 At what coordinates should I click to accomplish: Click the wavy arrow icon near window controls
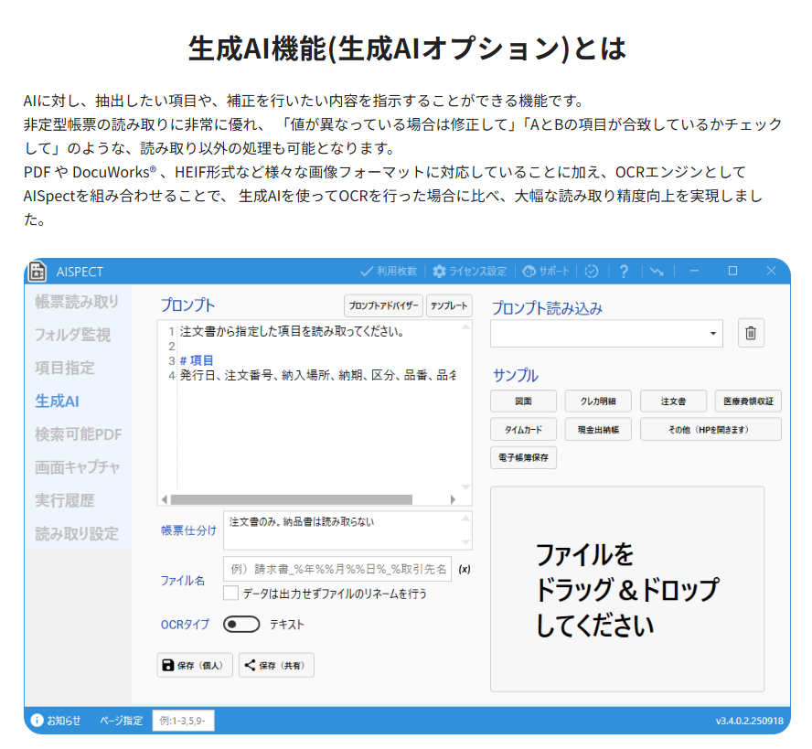[x=655, y=271]
